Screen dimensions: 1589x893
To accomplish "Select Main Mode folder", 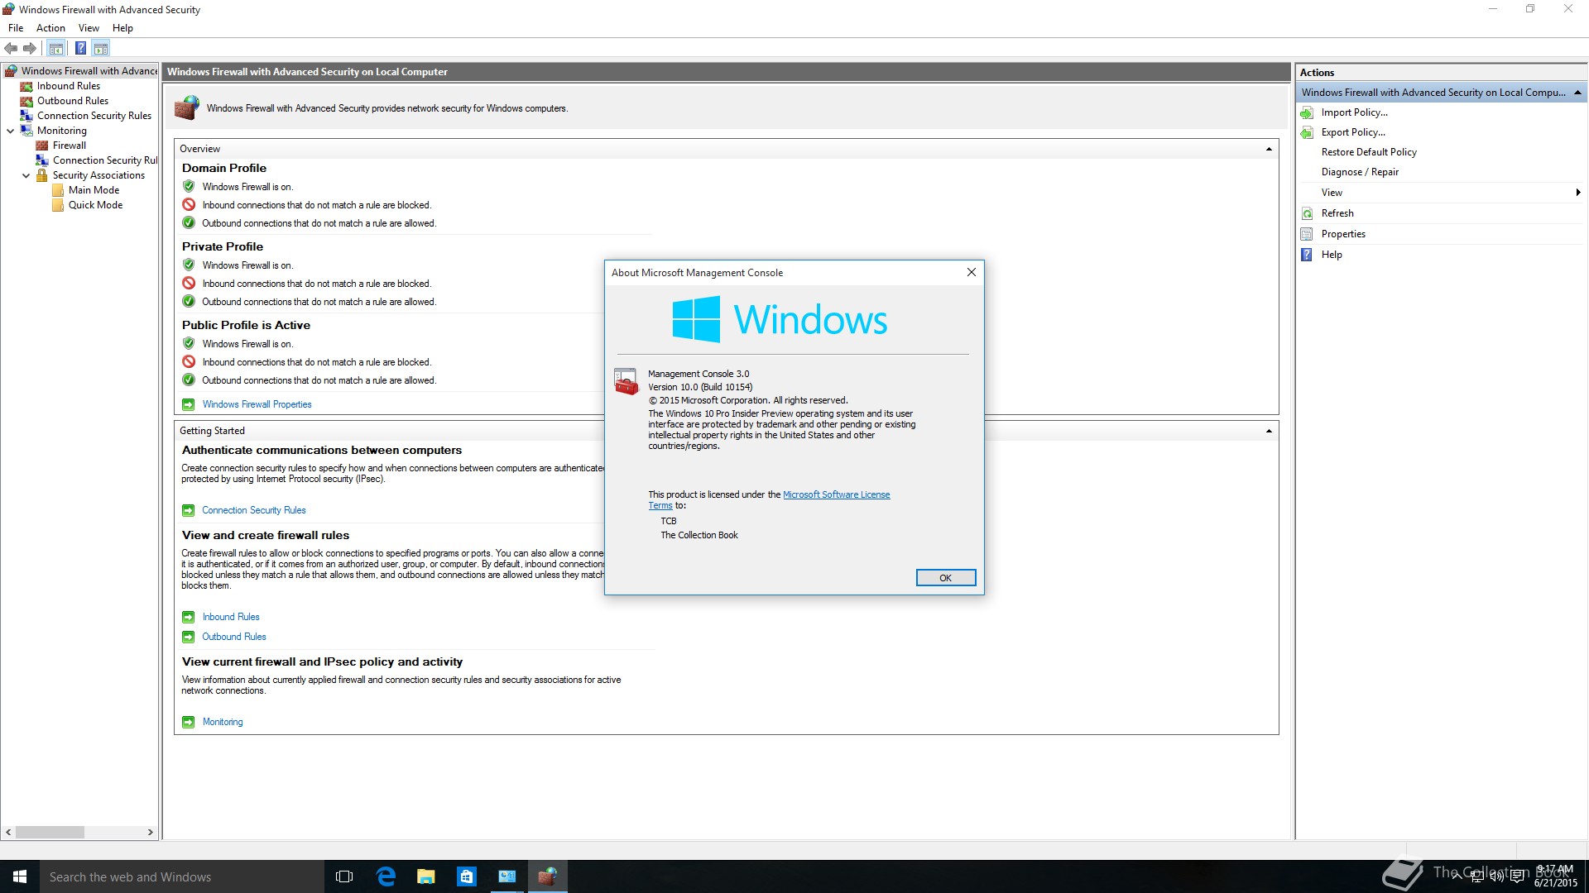I will click(x=94, y=190).
